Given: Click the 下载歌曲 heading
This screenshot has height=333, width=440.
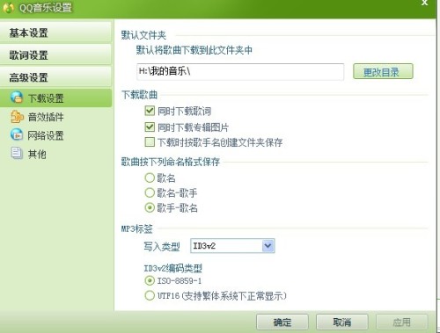Looking at the screenshot, I should click(x=139, y=95).
